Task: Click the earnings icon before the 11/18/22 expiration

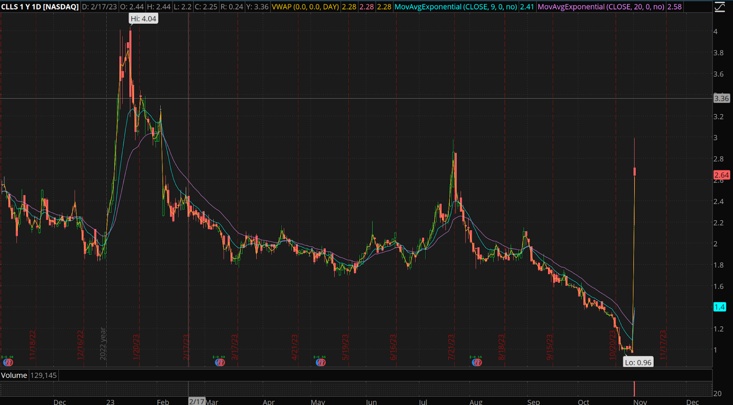Action: point(8,362)
